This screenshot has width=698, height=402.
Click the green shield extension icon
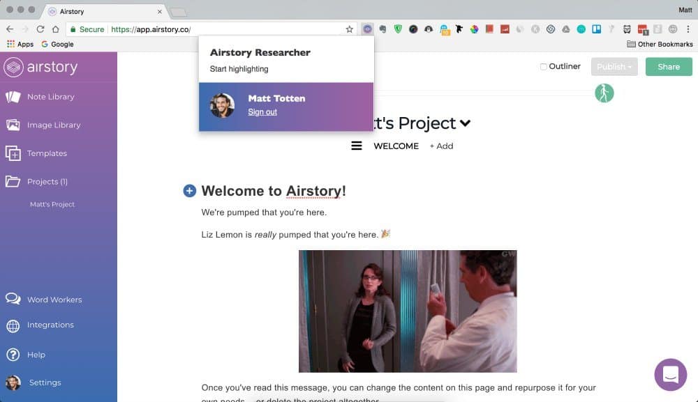(x=398, y=29)
